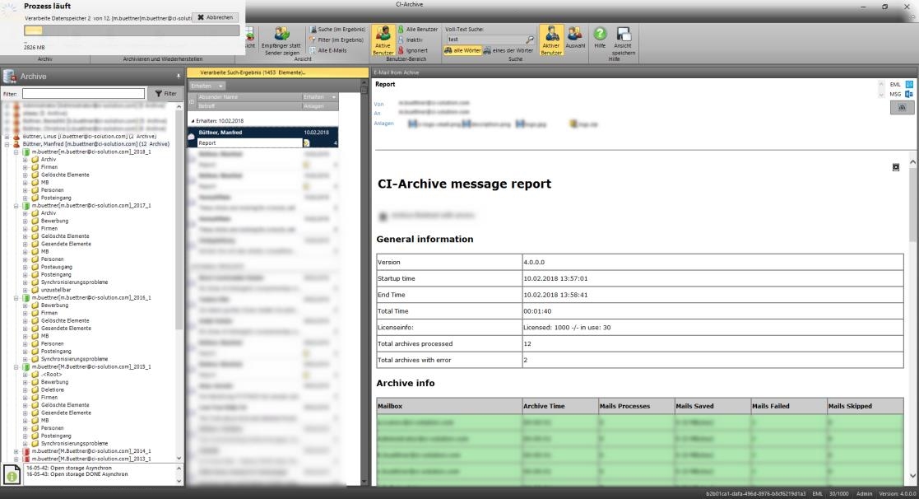Click the print button below MSG
This screenshot has height=499, width=919.
click(902, 107)
